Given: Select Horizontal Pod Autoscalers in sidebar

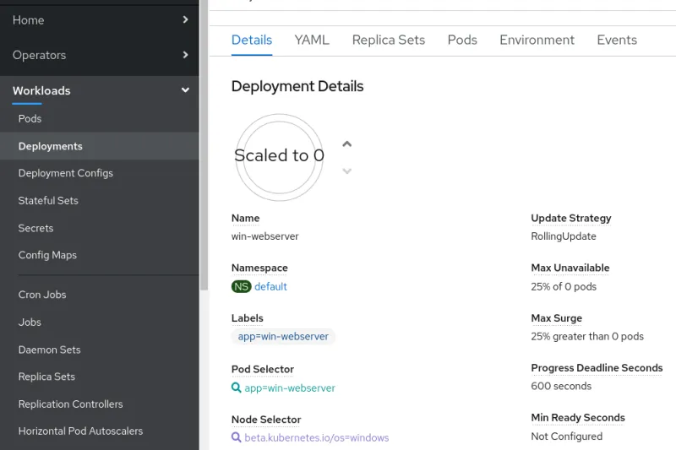Looking at the screenshot, I should coord(80,431).
